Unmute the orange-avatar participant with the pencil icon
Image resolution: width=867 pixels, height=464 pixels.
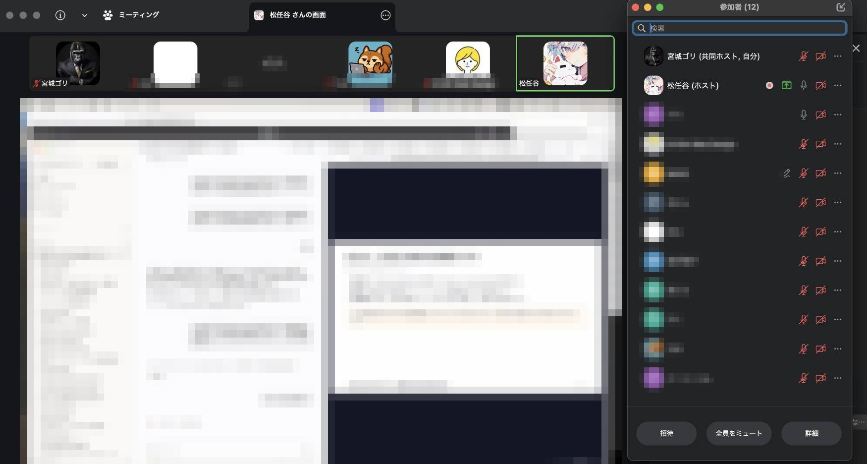pyautogui.click(x=804, y=173)
